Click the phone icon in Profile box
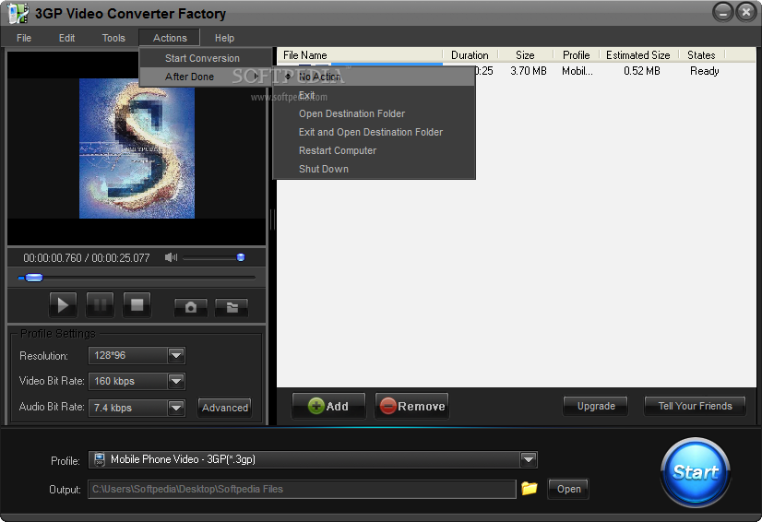This screenshot has height=522, width=762. click(x=100, y=459)
